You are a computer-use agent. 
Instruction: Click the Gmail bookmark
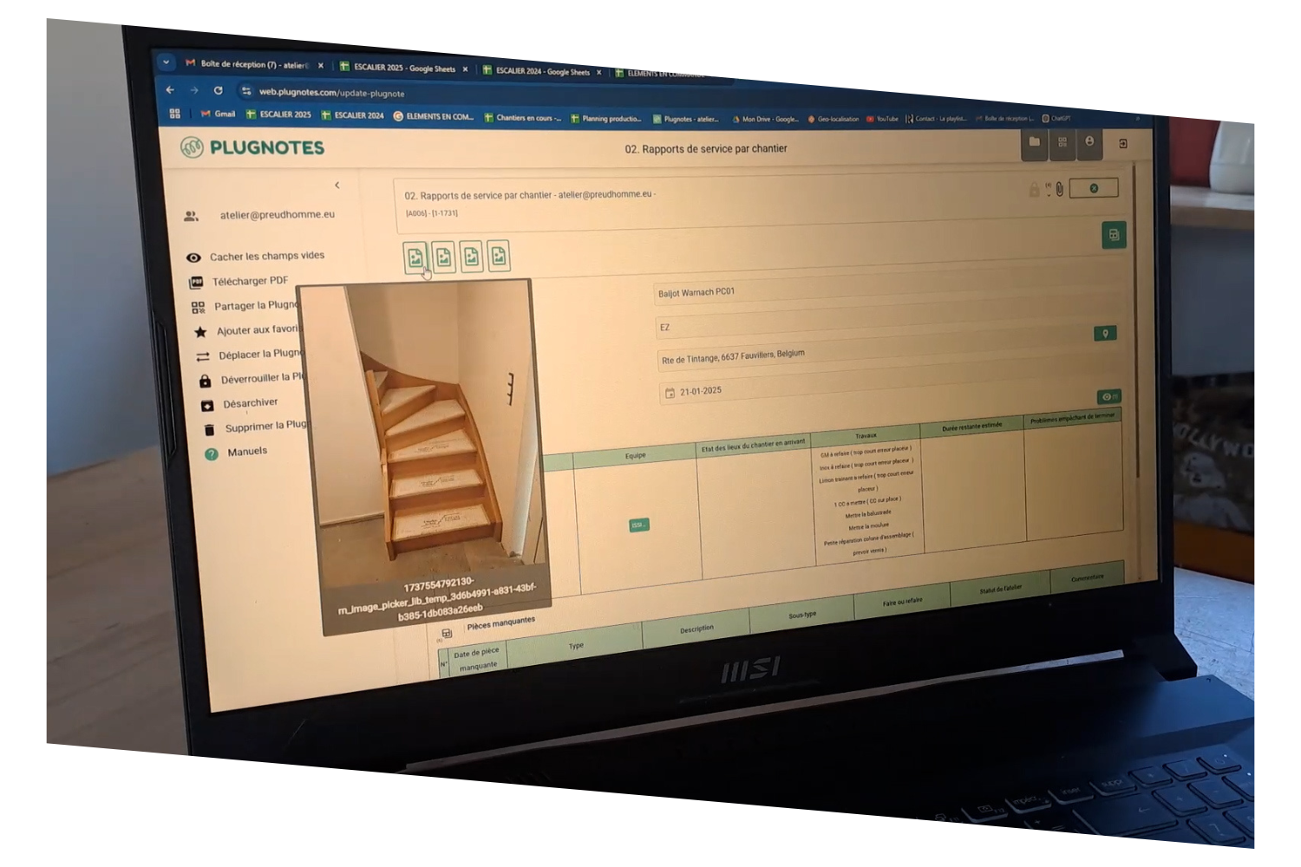point(218,114)
